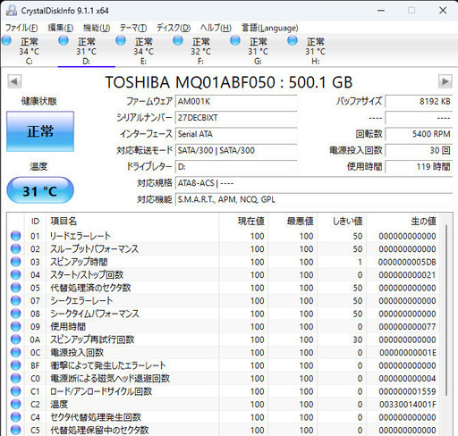Click threshold value 30 in the 0A row
This screenshot has height=436, width=458.
pyautogui.click(x=358, y=340)
